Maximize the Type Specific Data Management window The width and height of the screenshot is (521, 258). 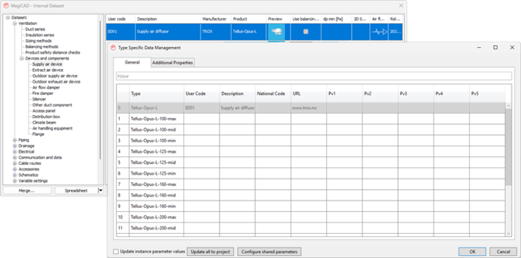[496, 47]
